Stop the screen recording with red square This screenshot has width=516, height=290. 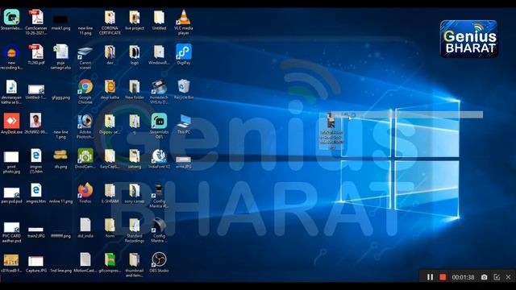(443, 277)
